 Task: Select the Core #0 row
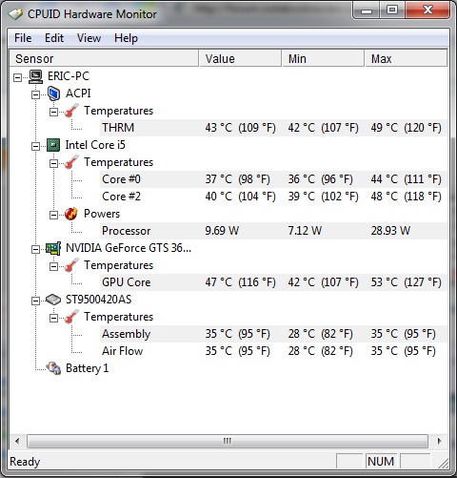click(x=273, y=179)
